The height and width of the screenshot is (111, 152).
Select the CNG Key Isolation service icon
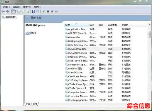[66, 80]
